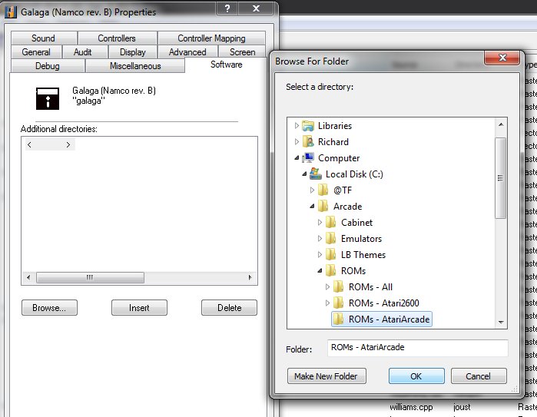Click 'joust' in background list
The width and height of the screenshot is (537, 417).
coord(461,407)
